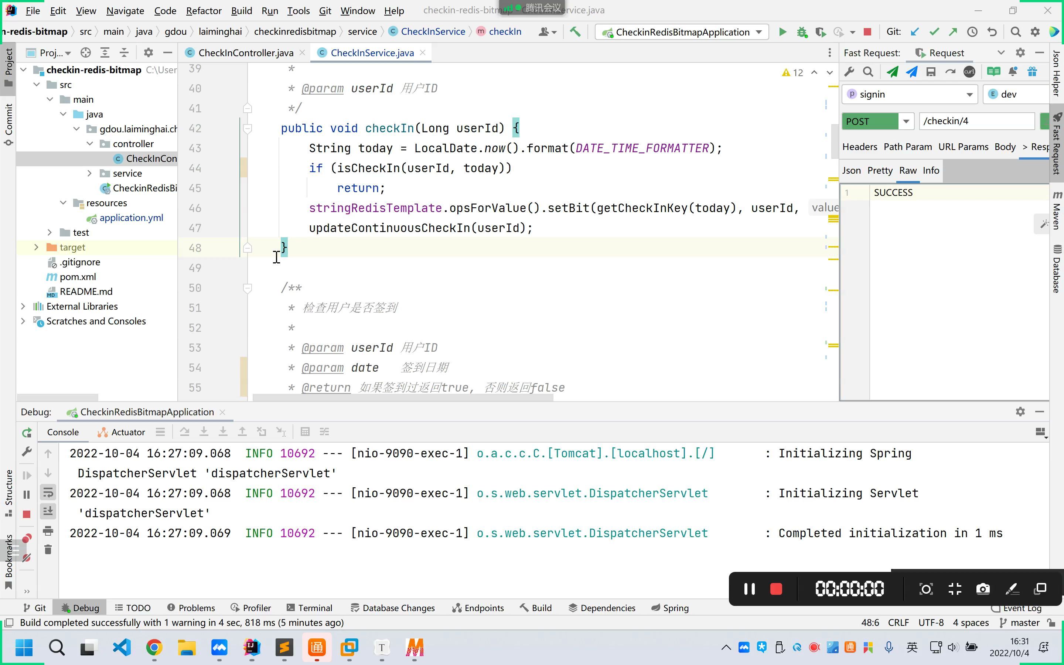Click the Build hammer icon
The image size is (1064, 665).
pos(575,32)
